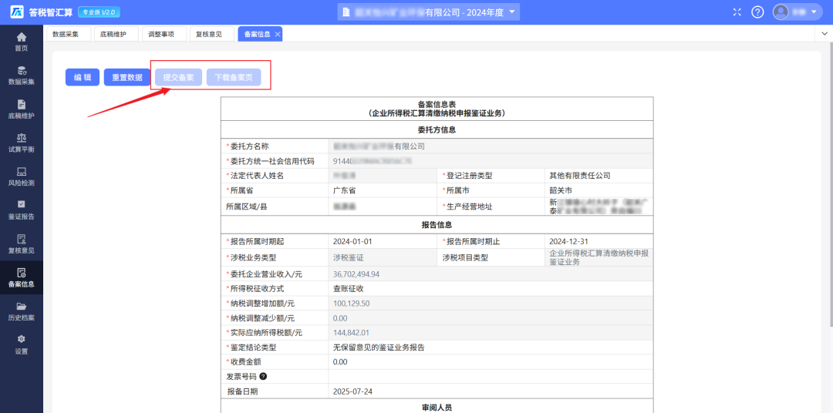Open the company and year dropdown
The image size is (833, 413).
coord(428,12)
